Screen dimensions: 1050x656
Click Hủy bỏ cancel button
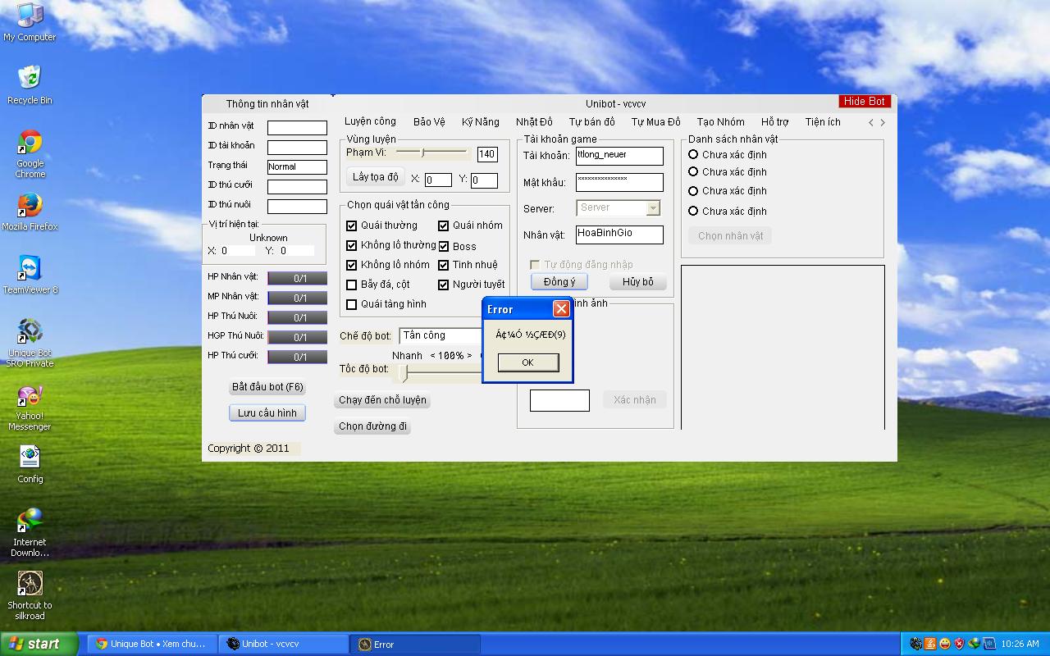637,281
